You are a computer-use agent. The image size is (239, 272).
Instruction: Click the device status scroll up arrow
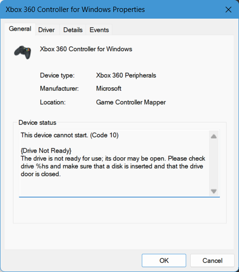coord(214,136)
